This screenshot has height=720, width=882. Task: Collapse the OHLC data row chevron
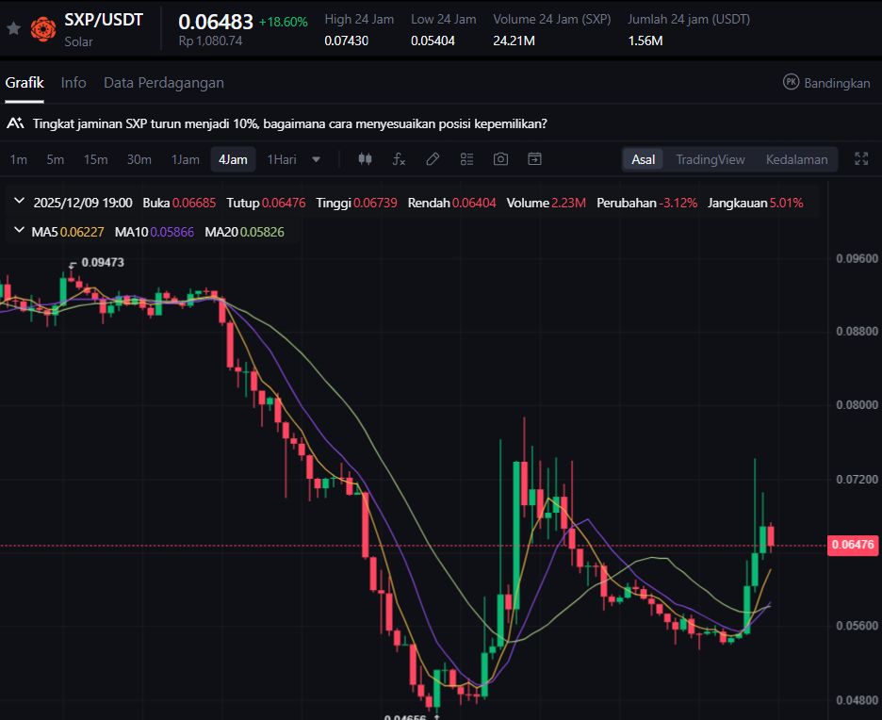pos(20,203)
